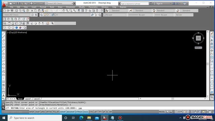Viewport: 215px width, 121px height.
Task: Click the Multileader Style icon
Action: pyautogui.click(x=178, y=10)
